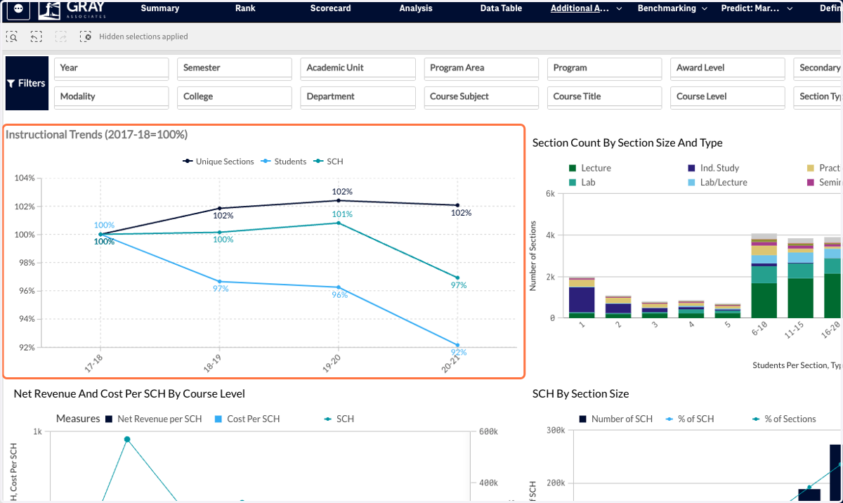This screenshot has height=503, width=843.
Task: Open the Award Level filter
Action: tap(728, 68)
